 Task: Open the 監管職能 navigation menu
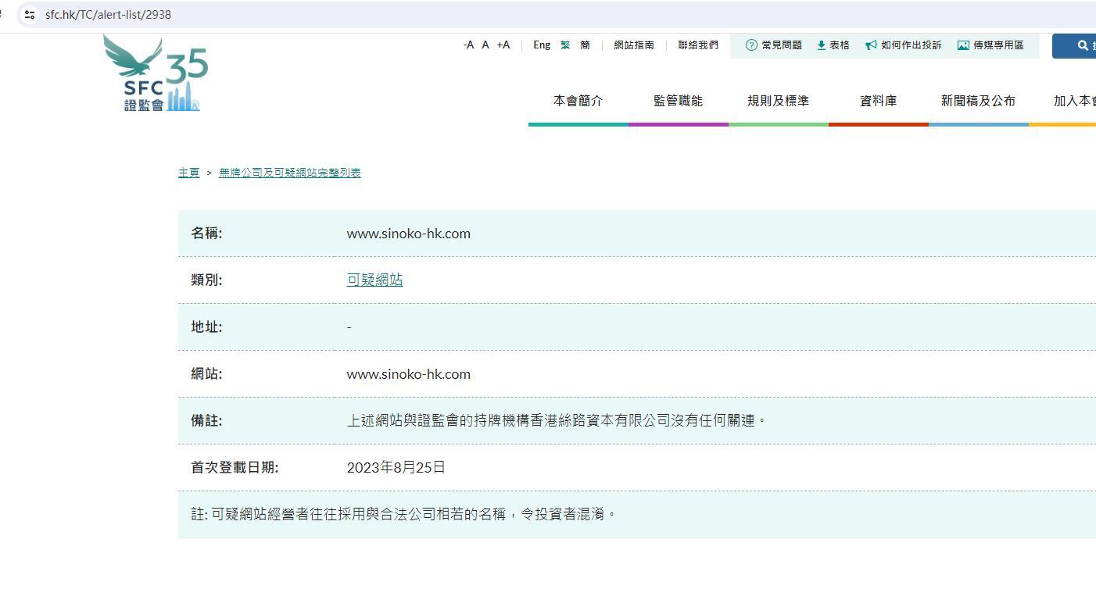tap(678, 101)
